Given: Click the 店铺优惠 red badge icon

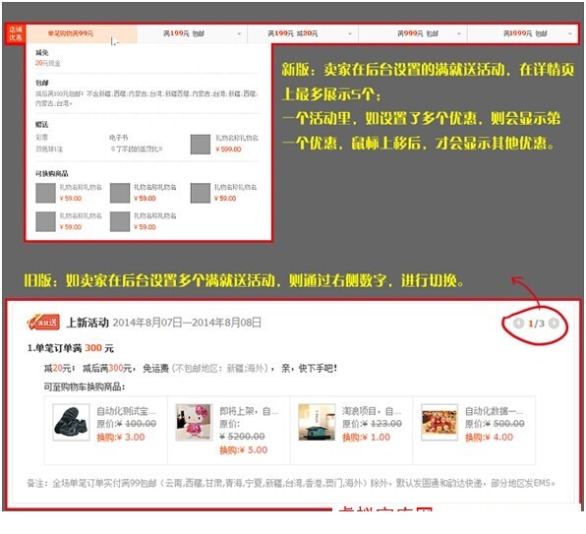Looking at the screenshot, I should (16, 33).
